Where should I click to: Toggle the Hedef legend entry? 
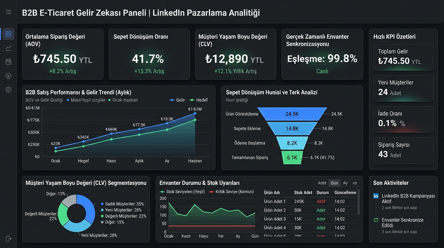(198, 100)
